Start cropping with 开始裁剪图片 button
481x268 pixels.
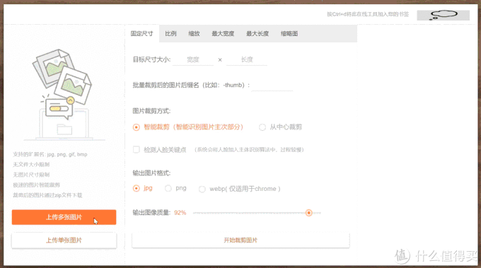click(240, 240)
